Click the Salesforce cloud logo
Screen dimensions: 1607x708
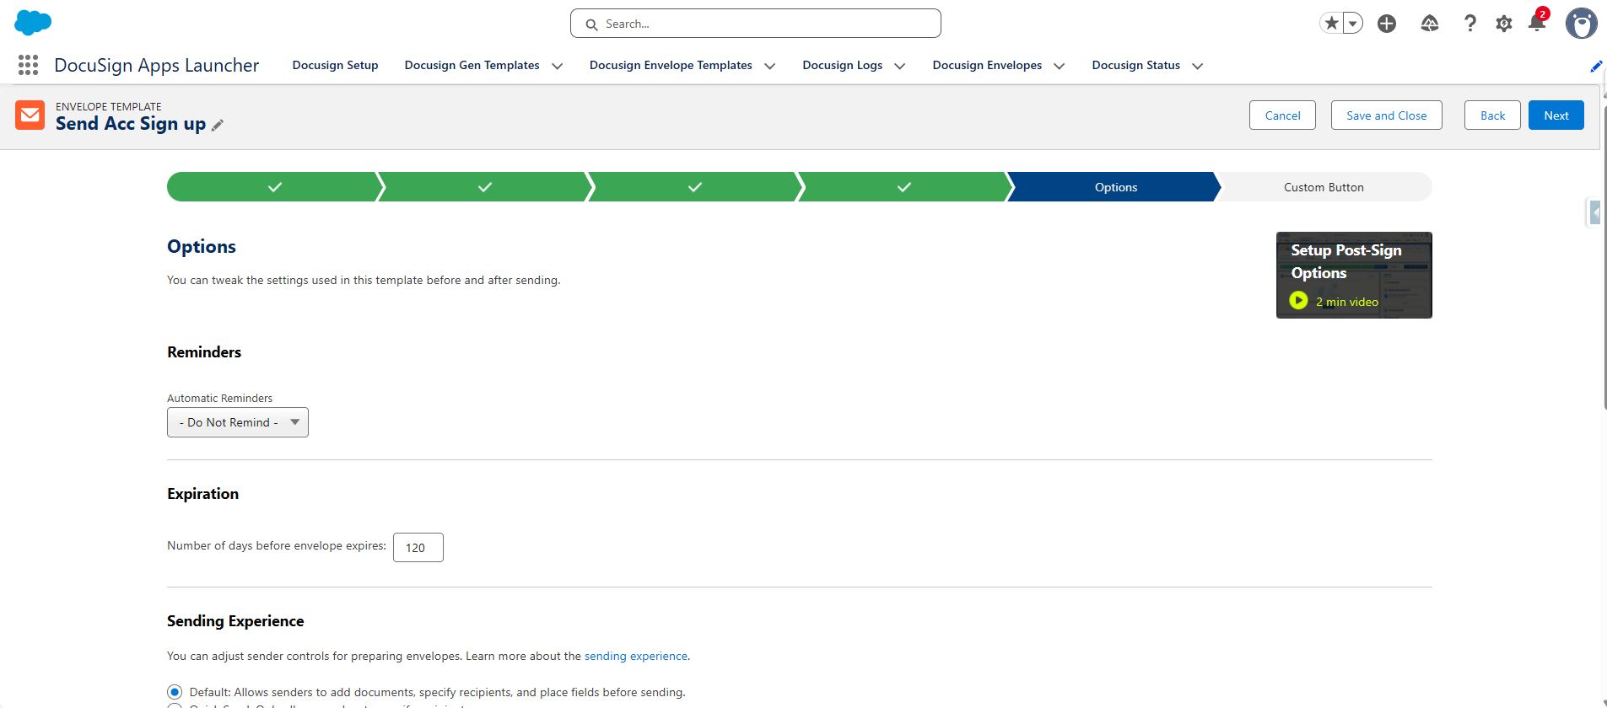coord(33,23)
